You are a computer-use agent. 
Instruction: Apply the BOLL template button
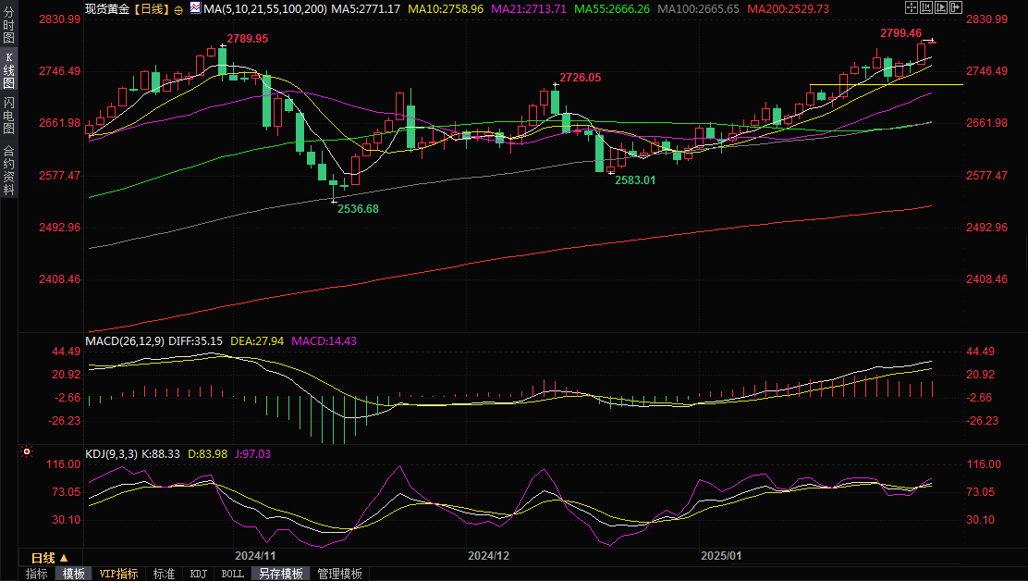pyautogui.click(x=233, y=574)
